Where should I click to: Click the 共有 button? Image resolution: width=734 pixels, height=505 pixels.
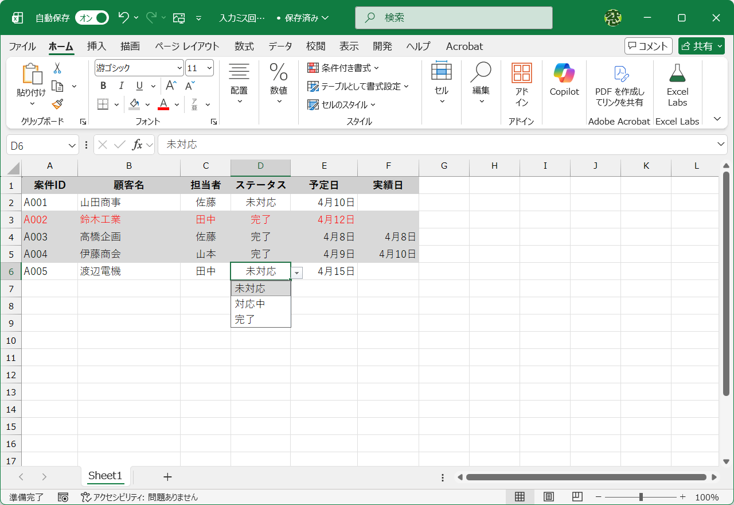(x=701, y=46)
